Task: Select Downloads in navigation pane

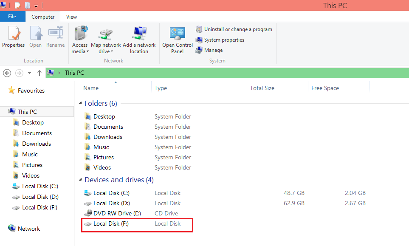Action: tap(37, 144)
